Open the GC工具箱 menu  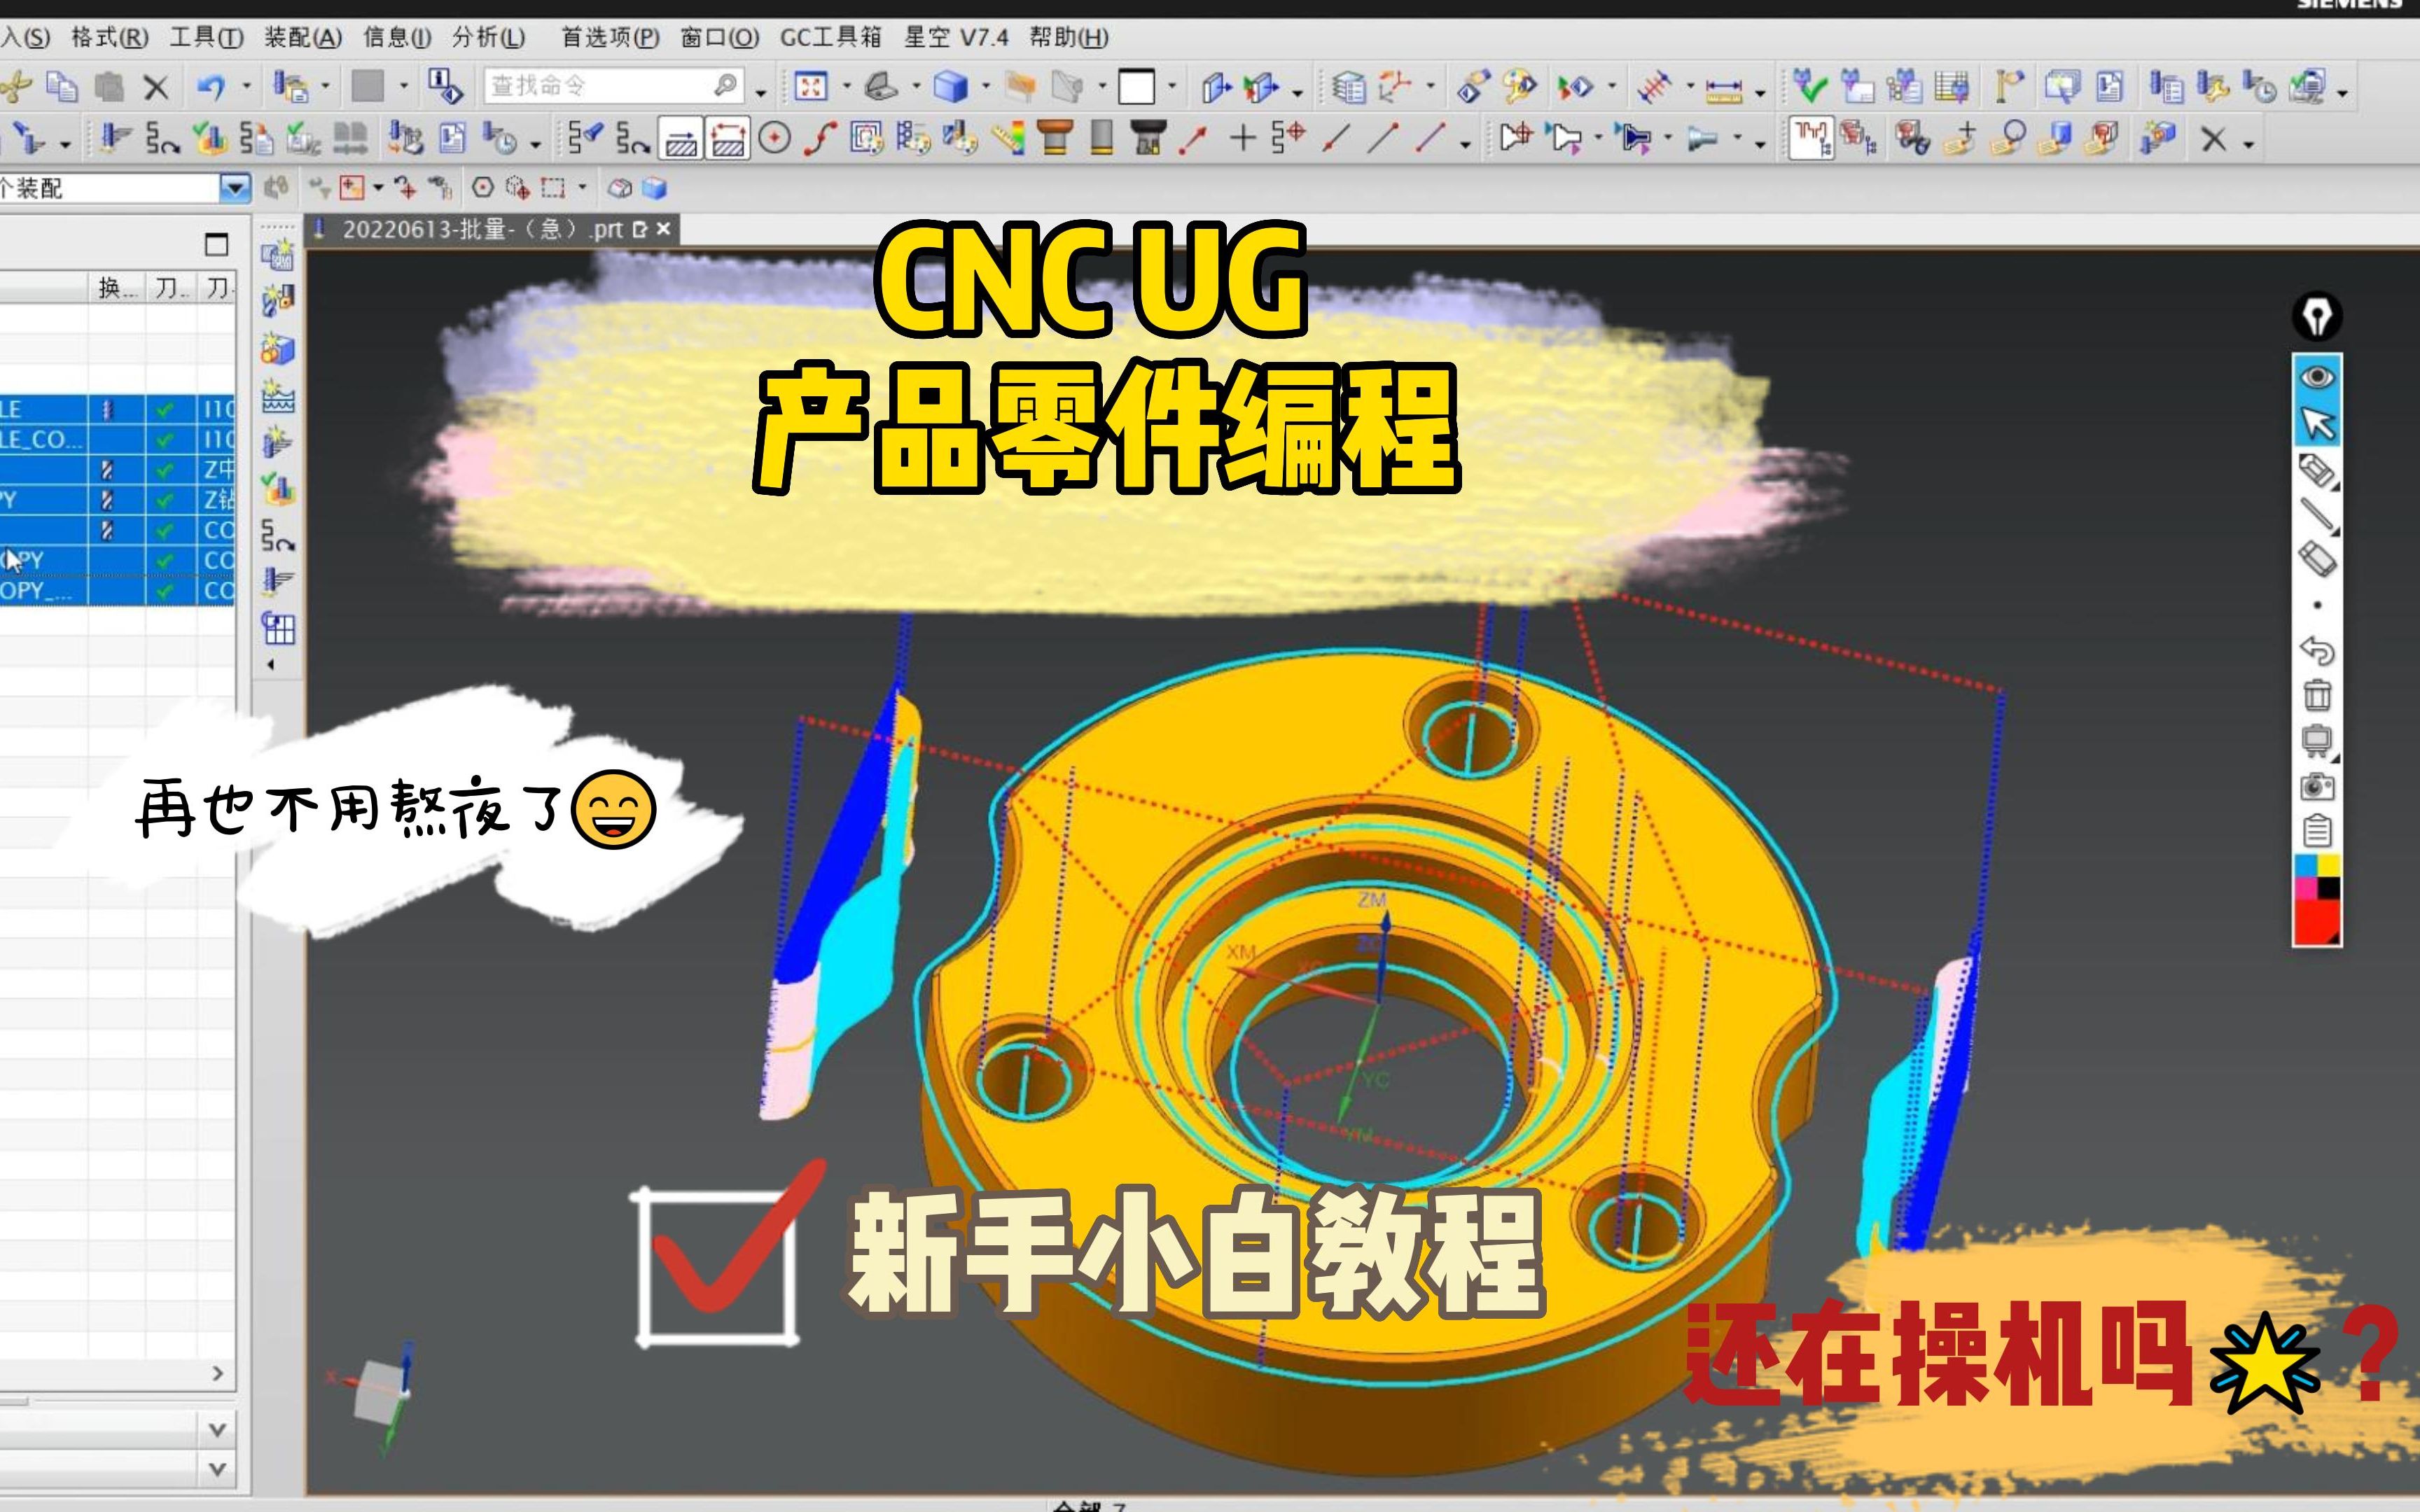pyautogui.click(x=831, y=38)
